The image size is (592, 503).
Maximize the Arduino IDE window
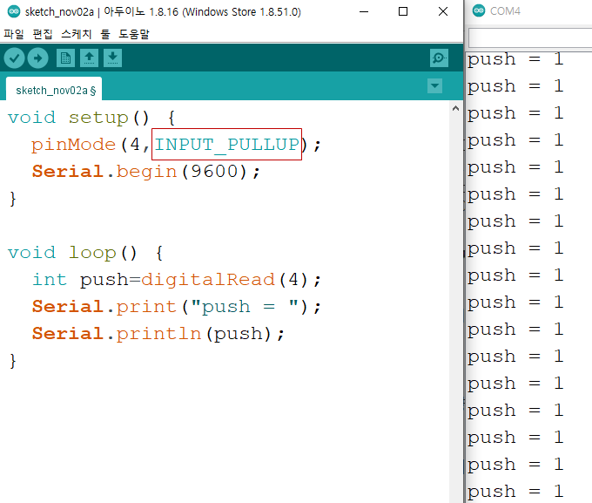click(x=403, y=11)
